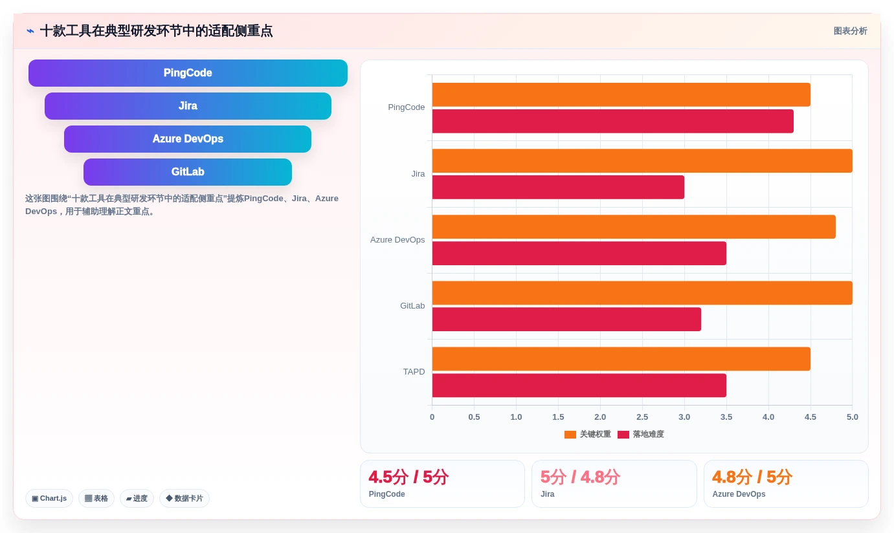Screen dimensions: 894x533
Task: Open the PingCode 4.5分 / 5分 data card
Action: click(442, 484)
